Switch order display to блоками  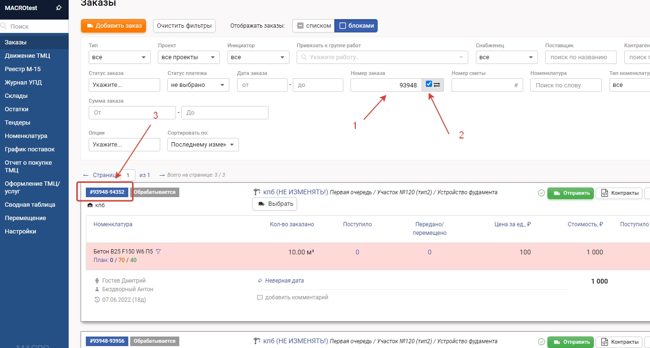[x=356, y=26]
